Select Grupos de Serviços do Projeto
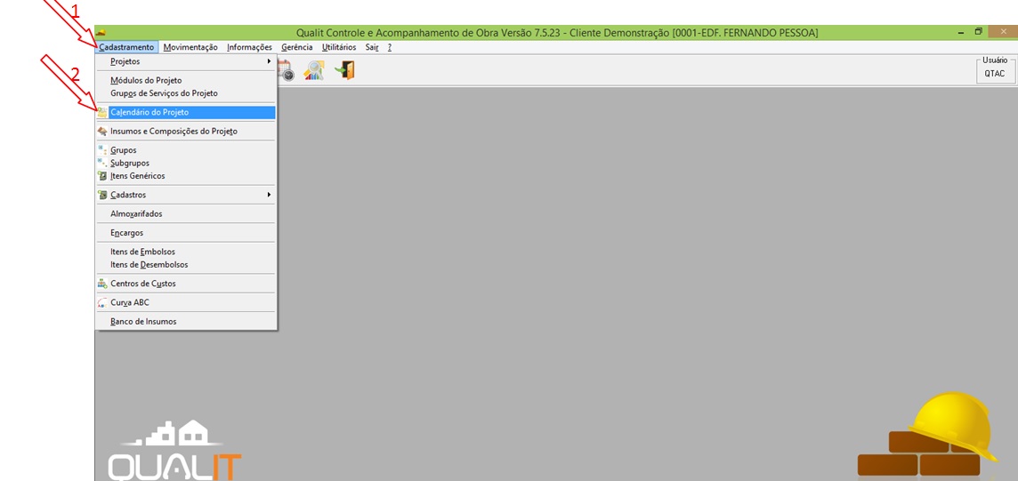 pyautogui.click(x=186, y=93)
